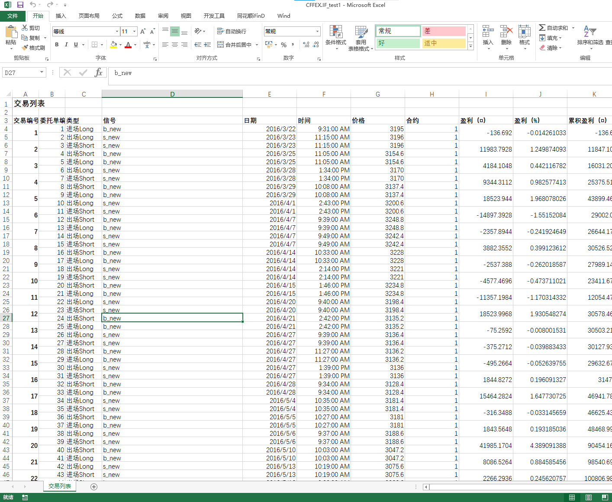Click the yellow fill color swatch button
Viewport: 612px width, 502px height.
(x=113, y=45)
